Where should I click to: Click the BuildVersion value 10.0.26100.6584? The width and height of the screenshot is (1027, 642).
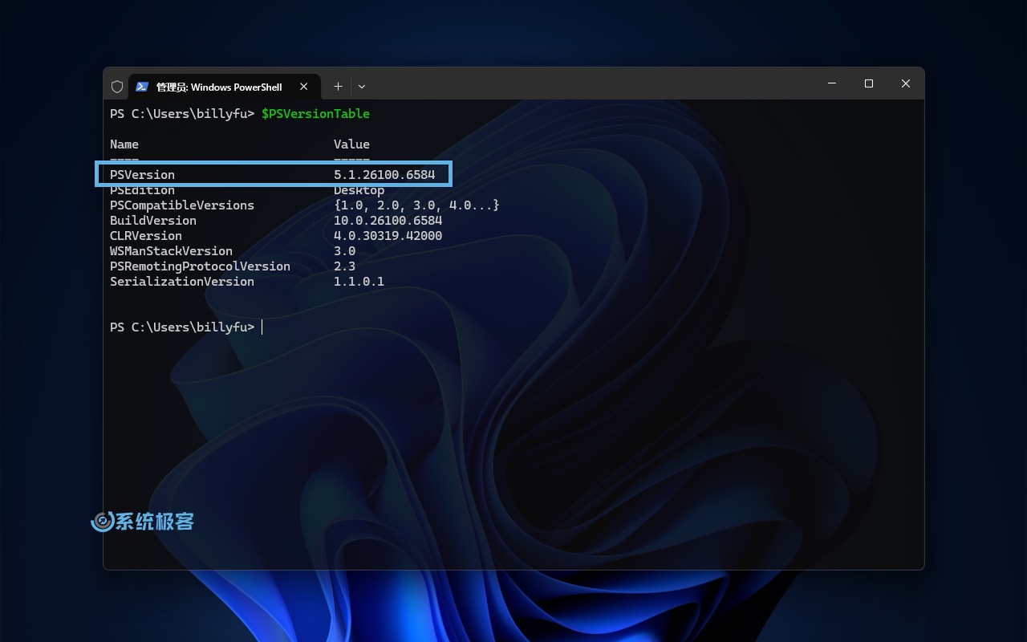click(x=388, y=221)
